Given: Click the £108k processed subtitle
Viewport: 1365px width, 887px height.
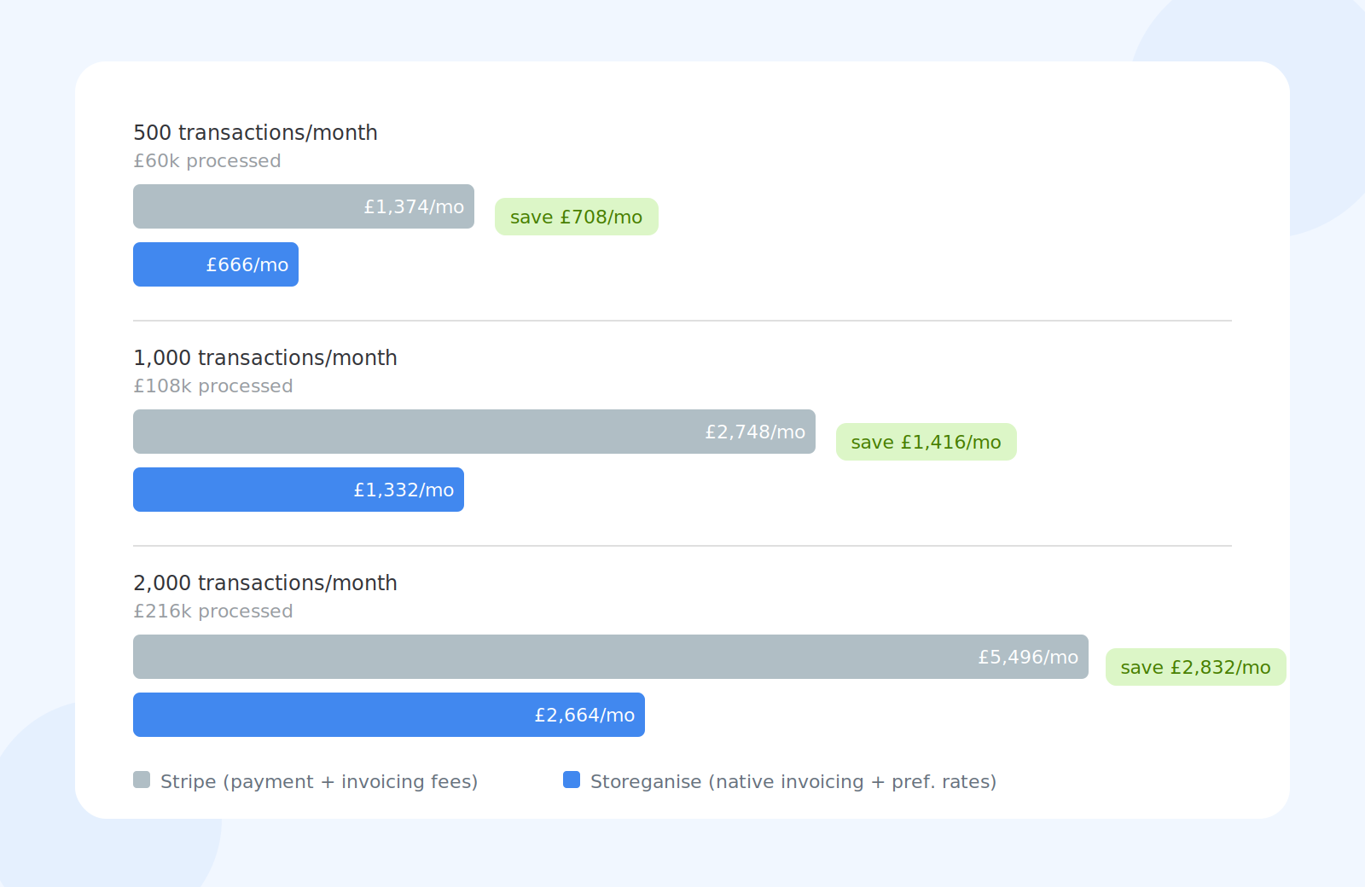Looking at the screenshot, I should 213,386.
